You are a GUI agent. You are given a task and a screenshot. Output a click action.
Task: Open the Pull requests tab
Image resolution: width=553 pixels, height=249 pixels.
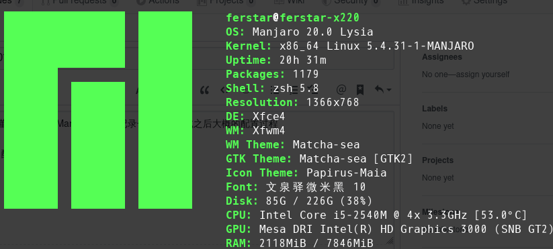coord(79,2)
